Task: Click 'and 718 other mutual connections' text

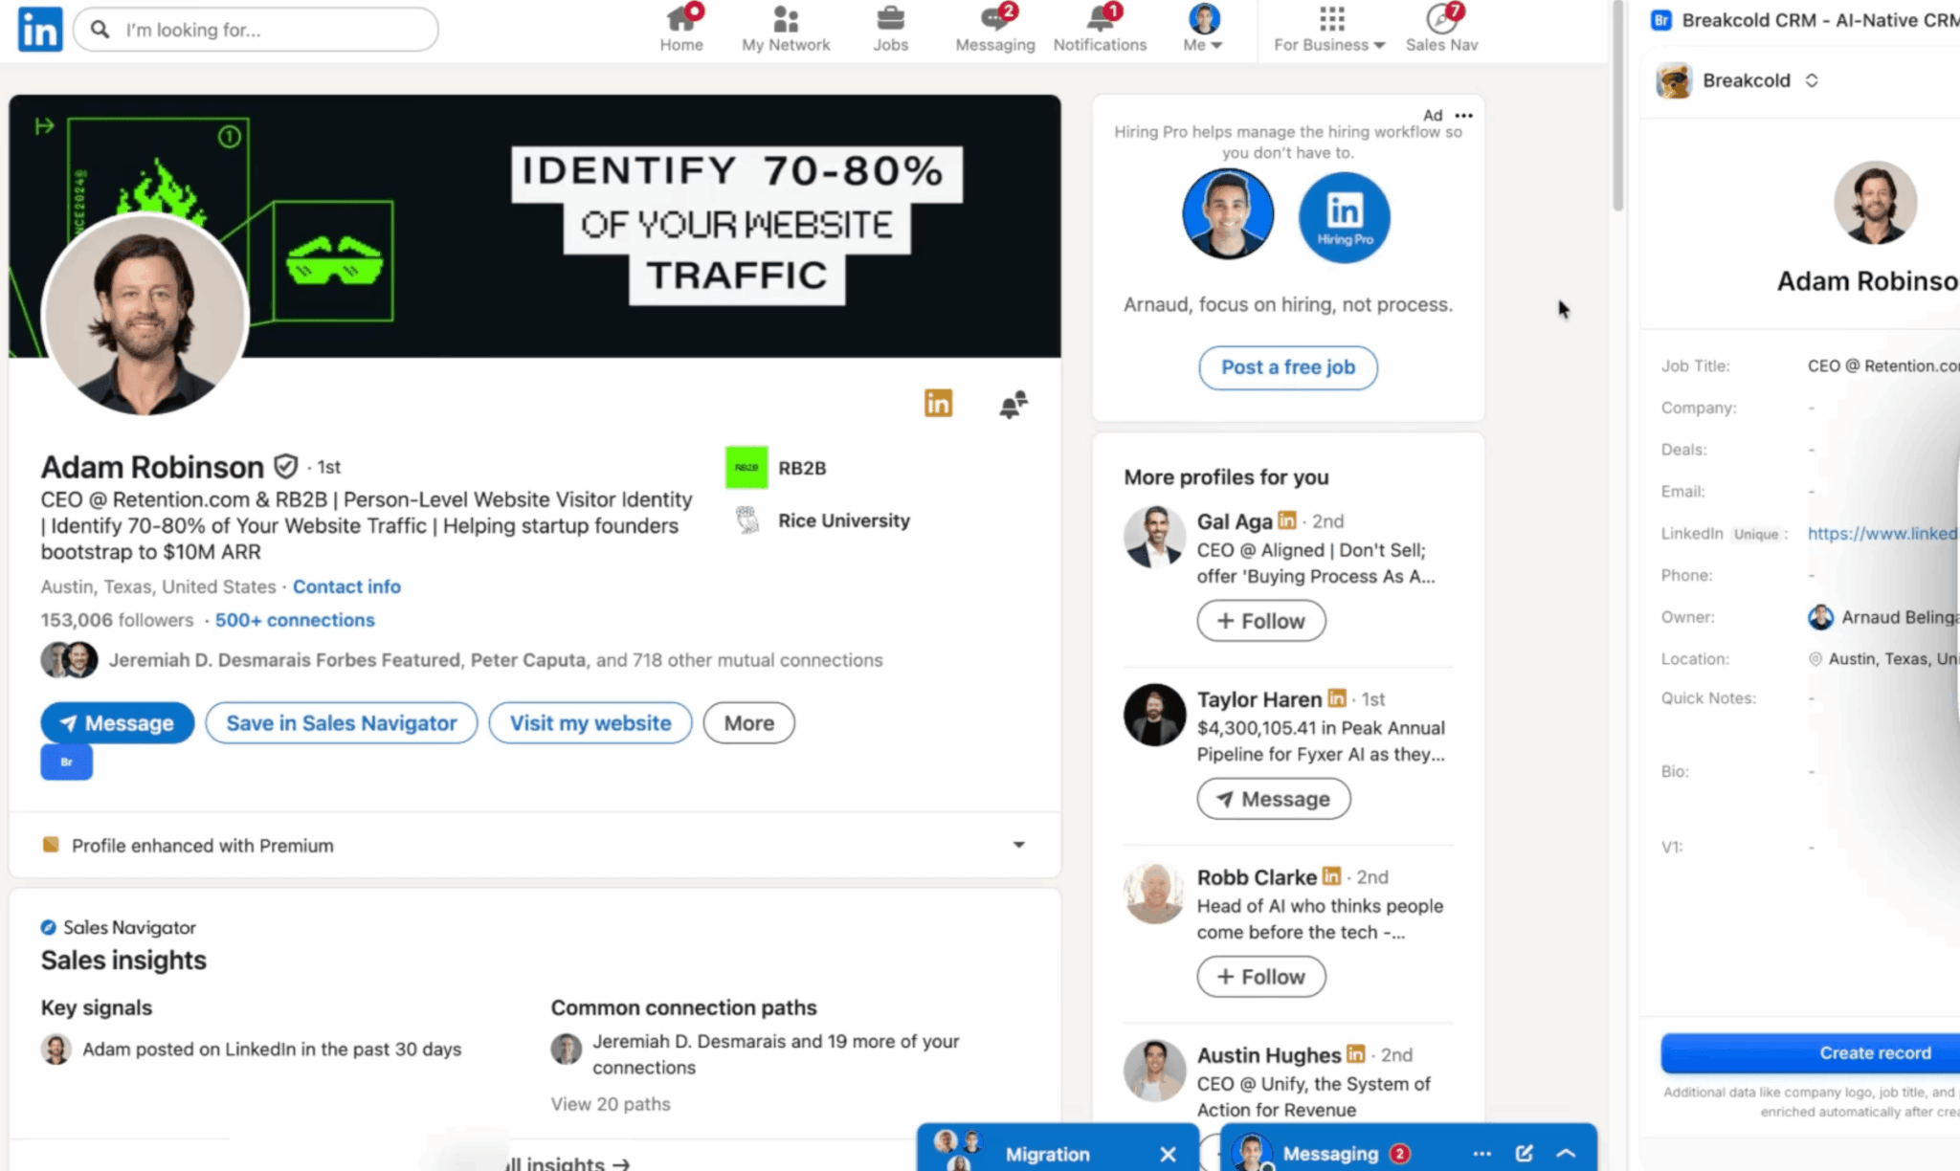Action: click(740, 660)
